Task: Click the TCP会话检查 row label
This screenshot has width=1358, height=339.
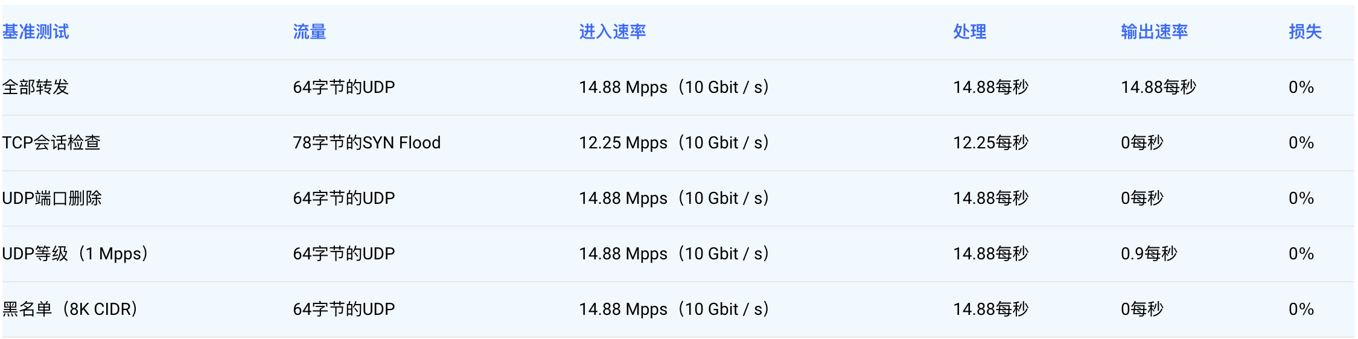Action: (x=51, y=142)
